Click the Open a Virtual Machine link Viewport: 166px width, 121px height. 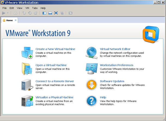[x=51, y=65]
